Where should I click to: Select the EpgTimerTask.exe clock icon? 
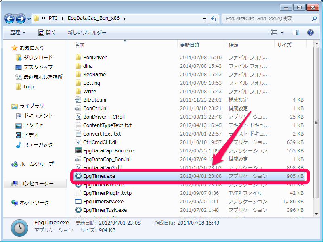point(78,210)
